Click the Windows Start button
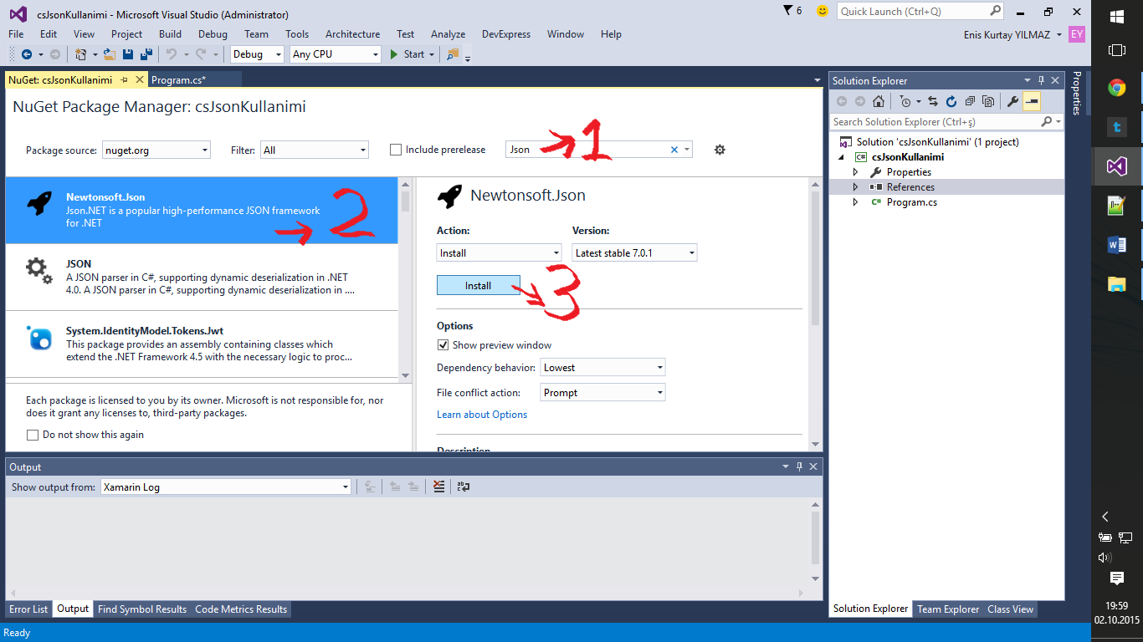This screenshot has width=1143, height=642. 1116,17
